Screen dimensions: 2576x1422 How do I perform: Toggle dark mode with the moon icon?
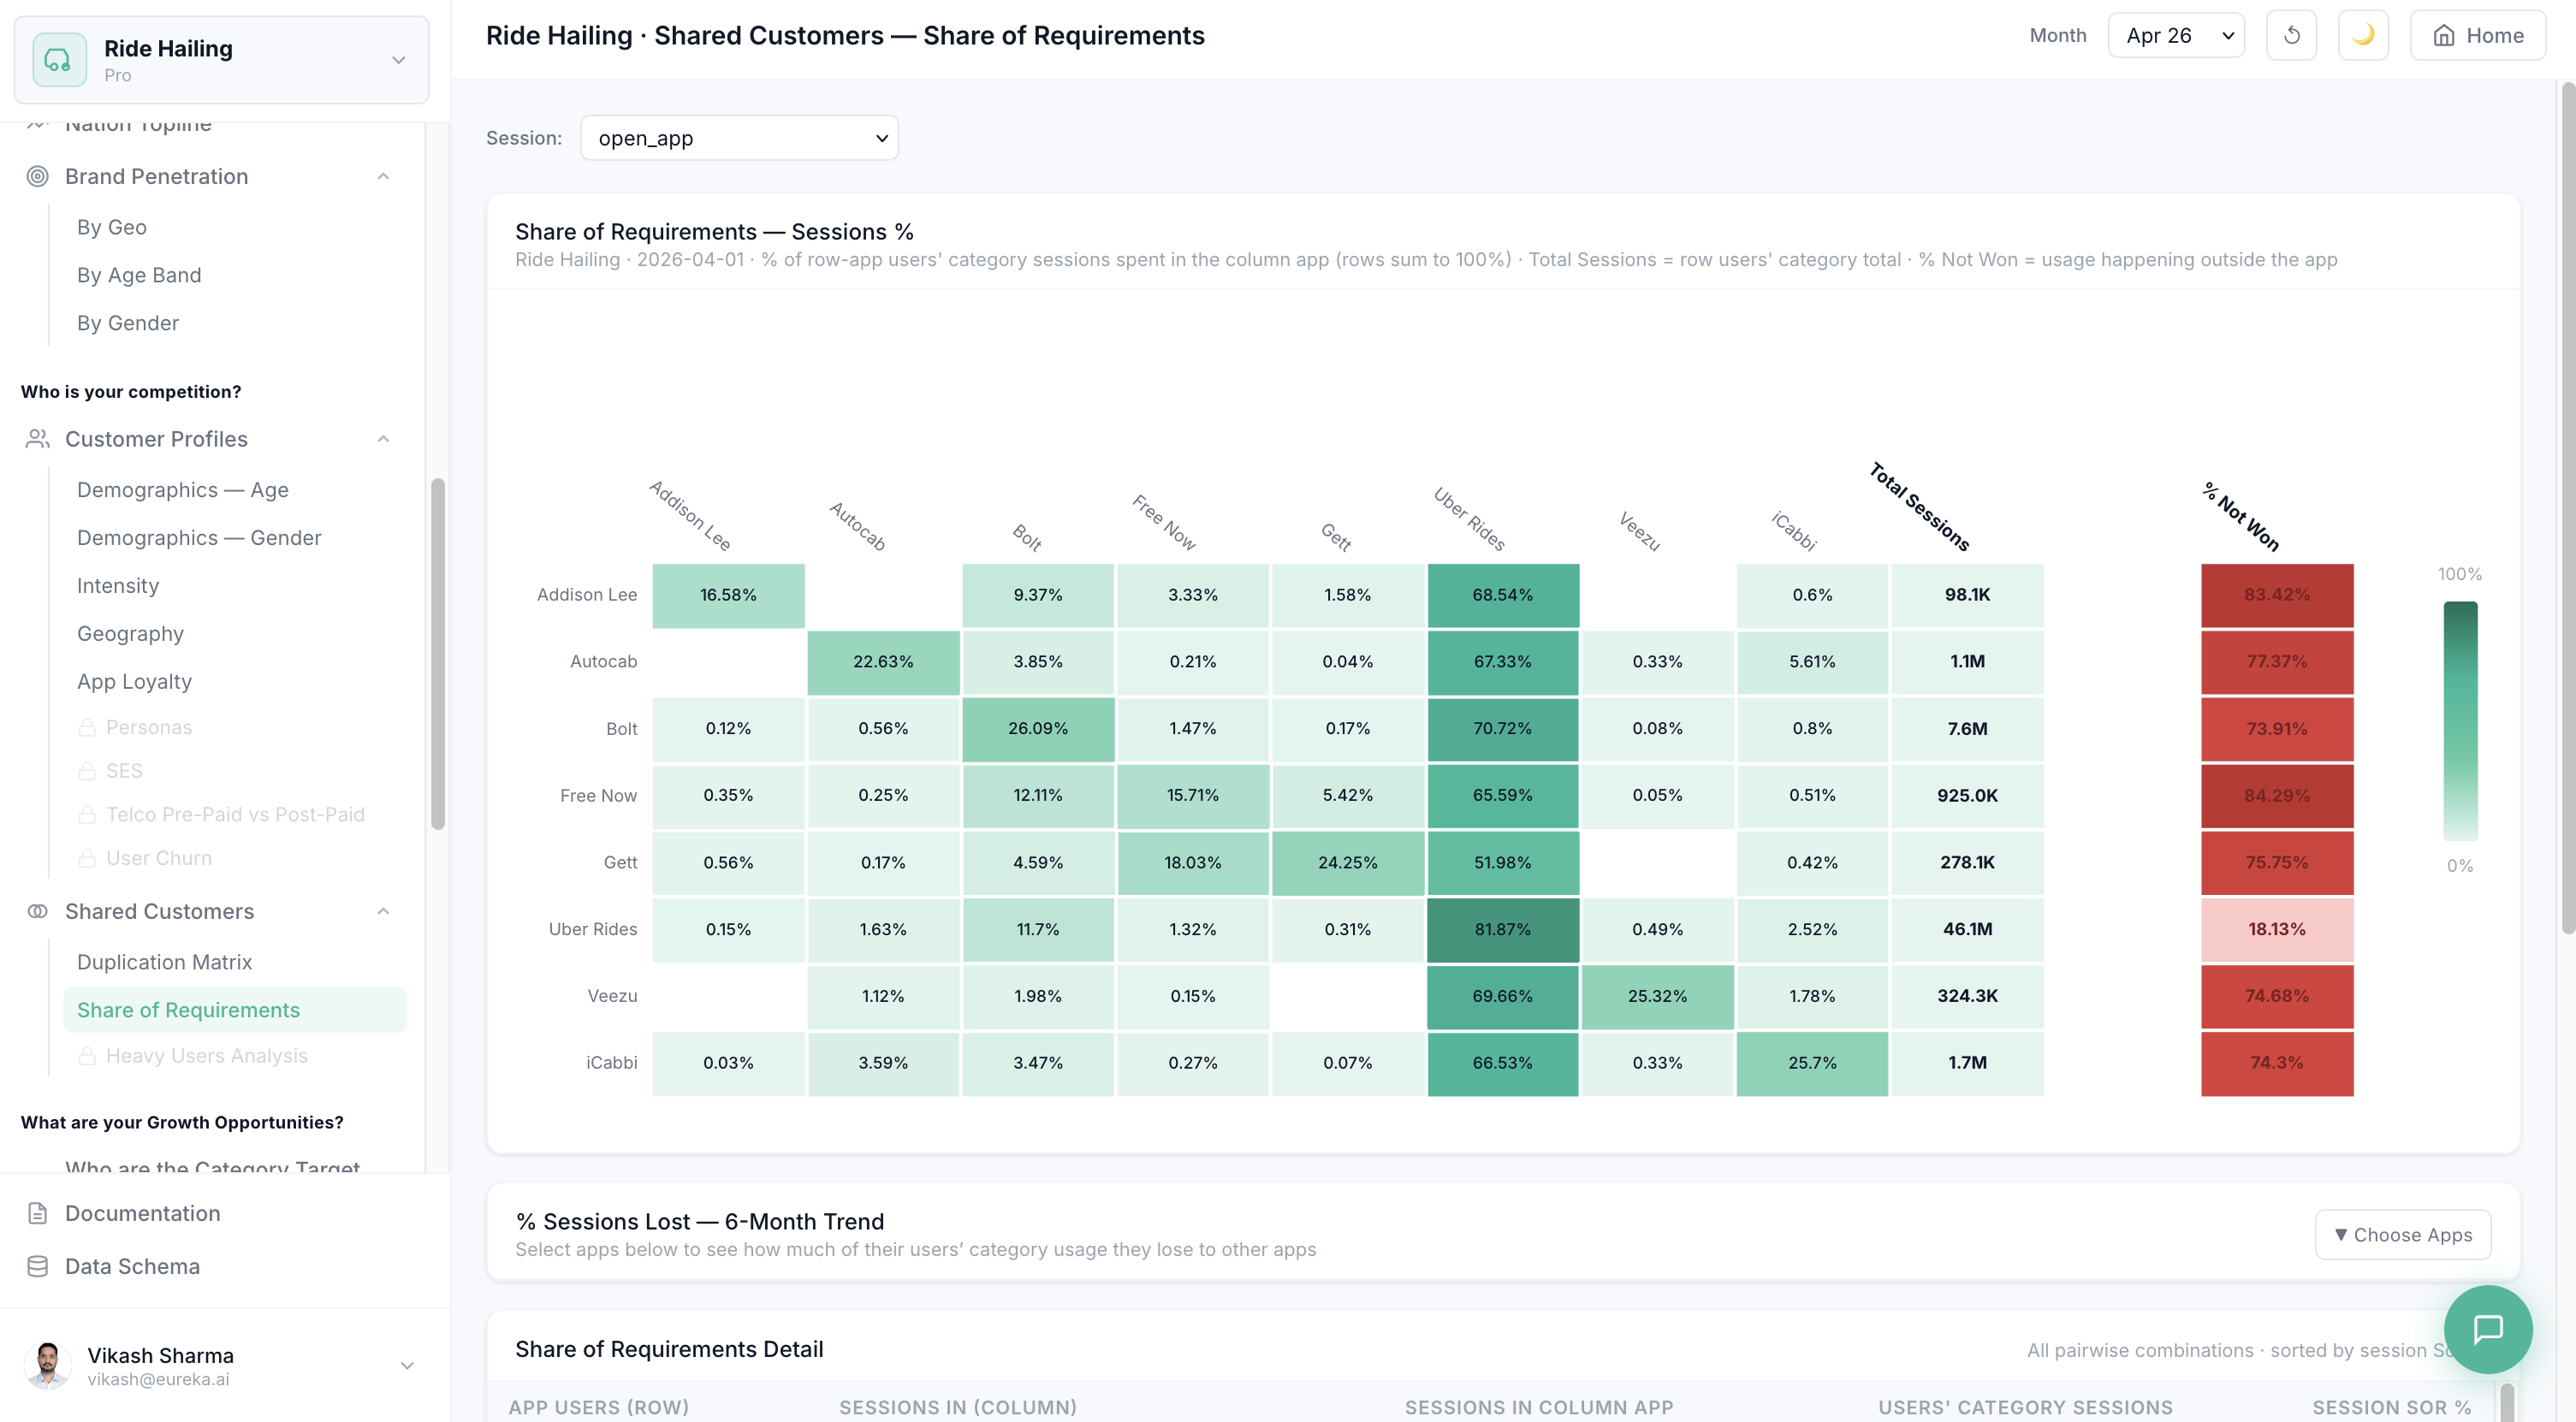pos(2363,36)
